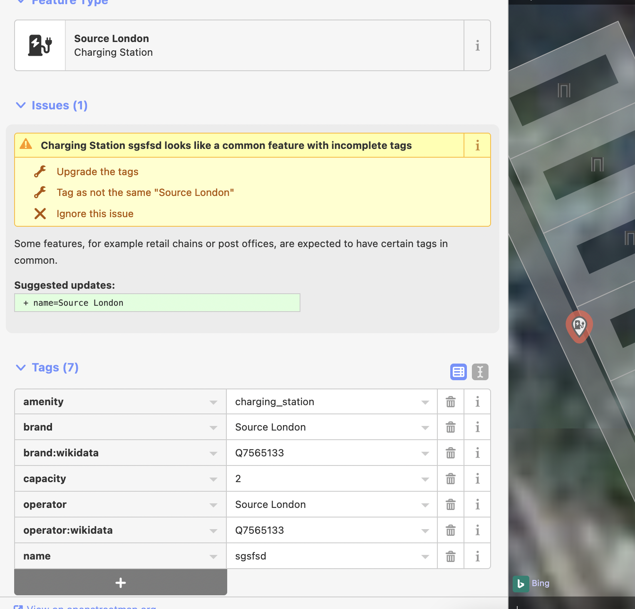Open the amenity value dropdown
The image size is (635, 609).
425,402
